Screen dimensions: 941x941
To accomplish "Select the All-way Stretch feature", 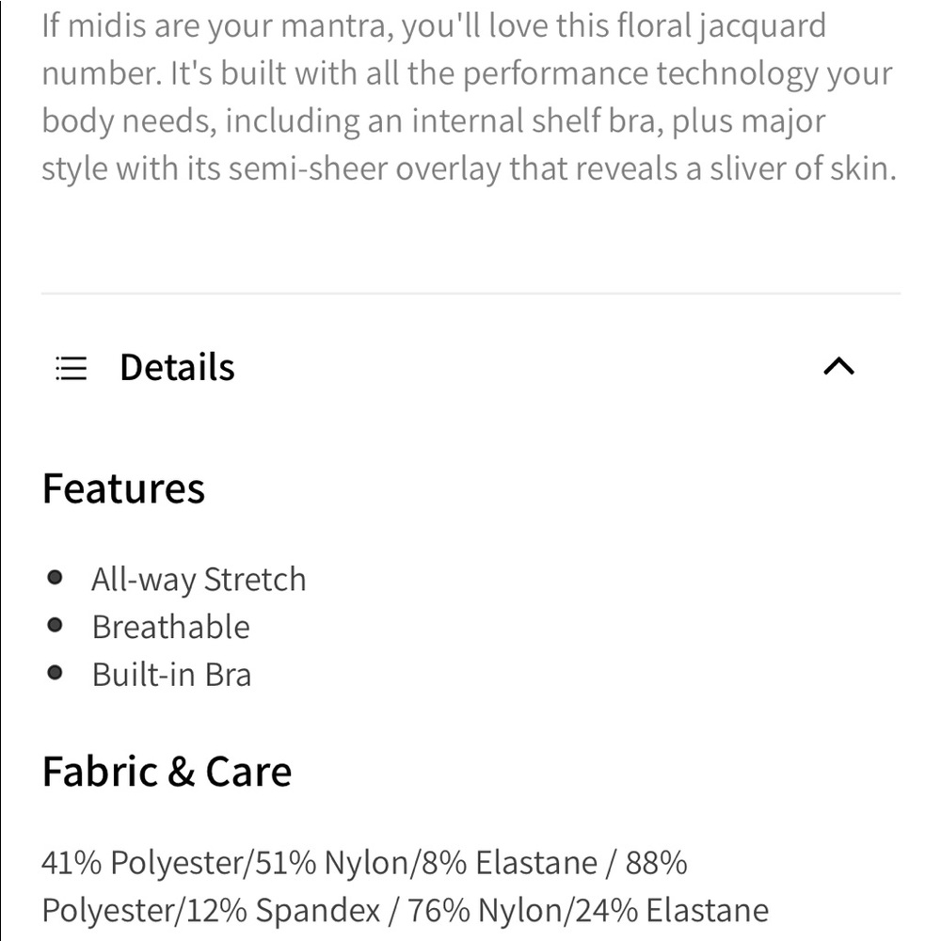I will (x=199, y=578).
